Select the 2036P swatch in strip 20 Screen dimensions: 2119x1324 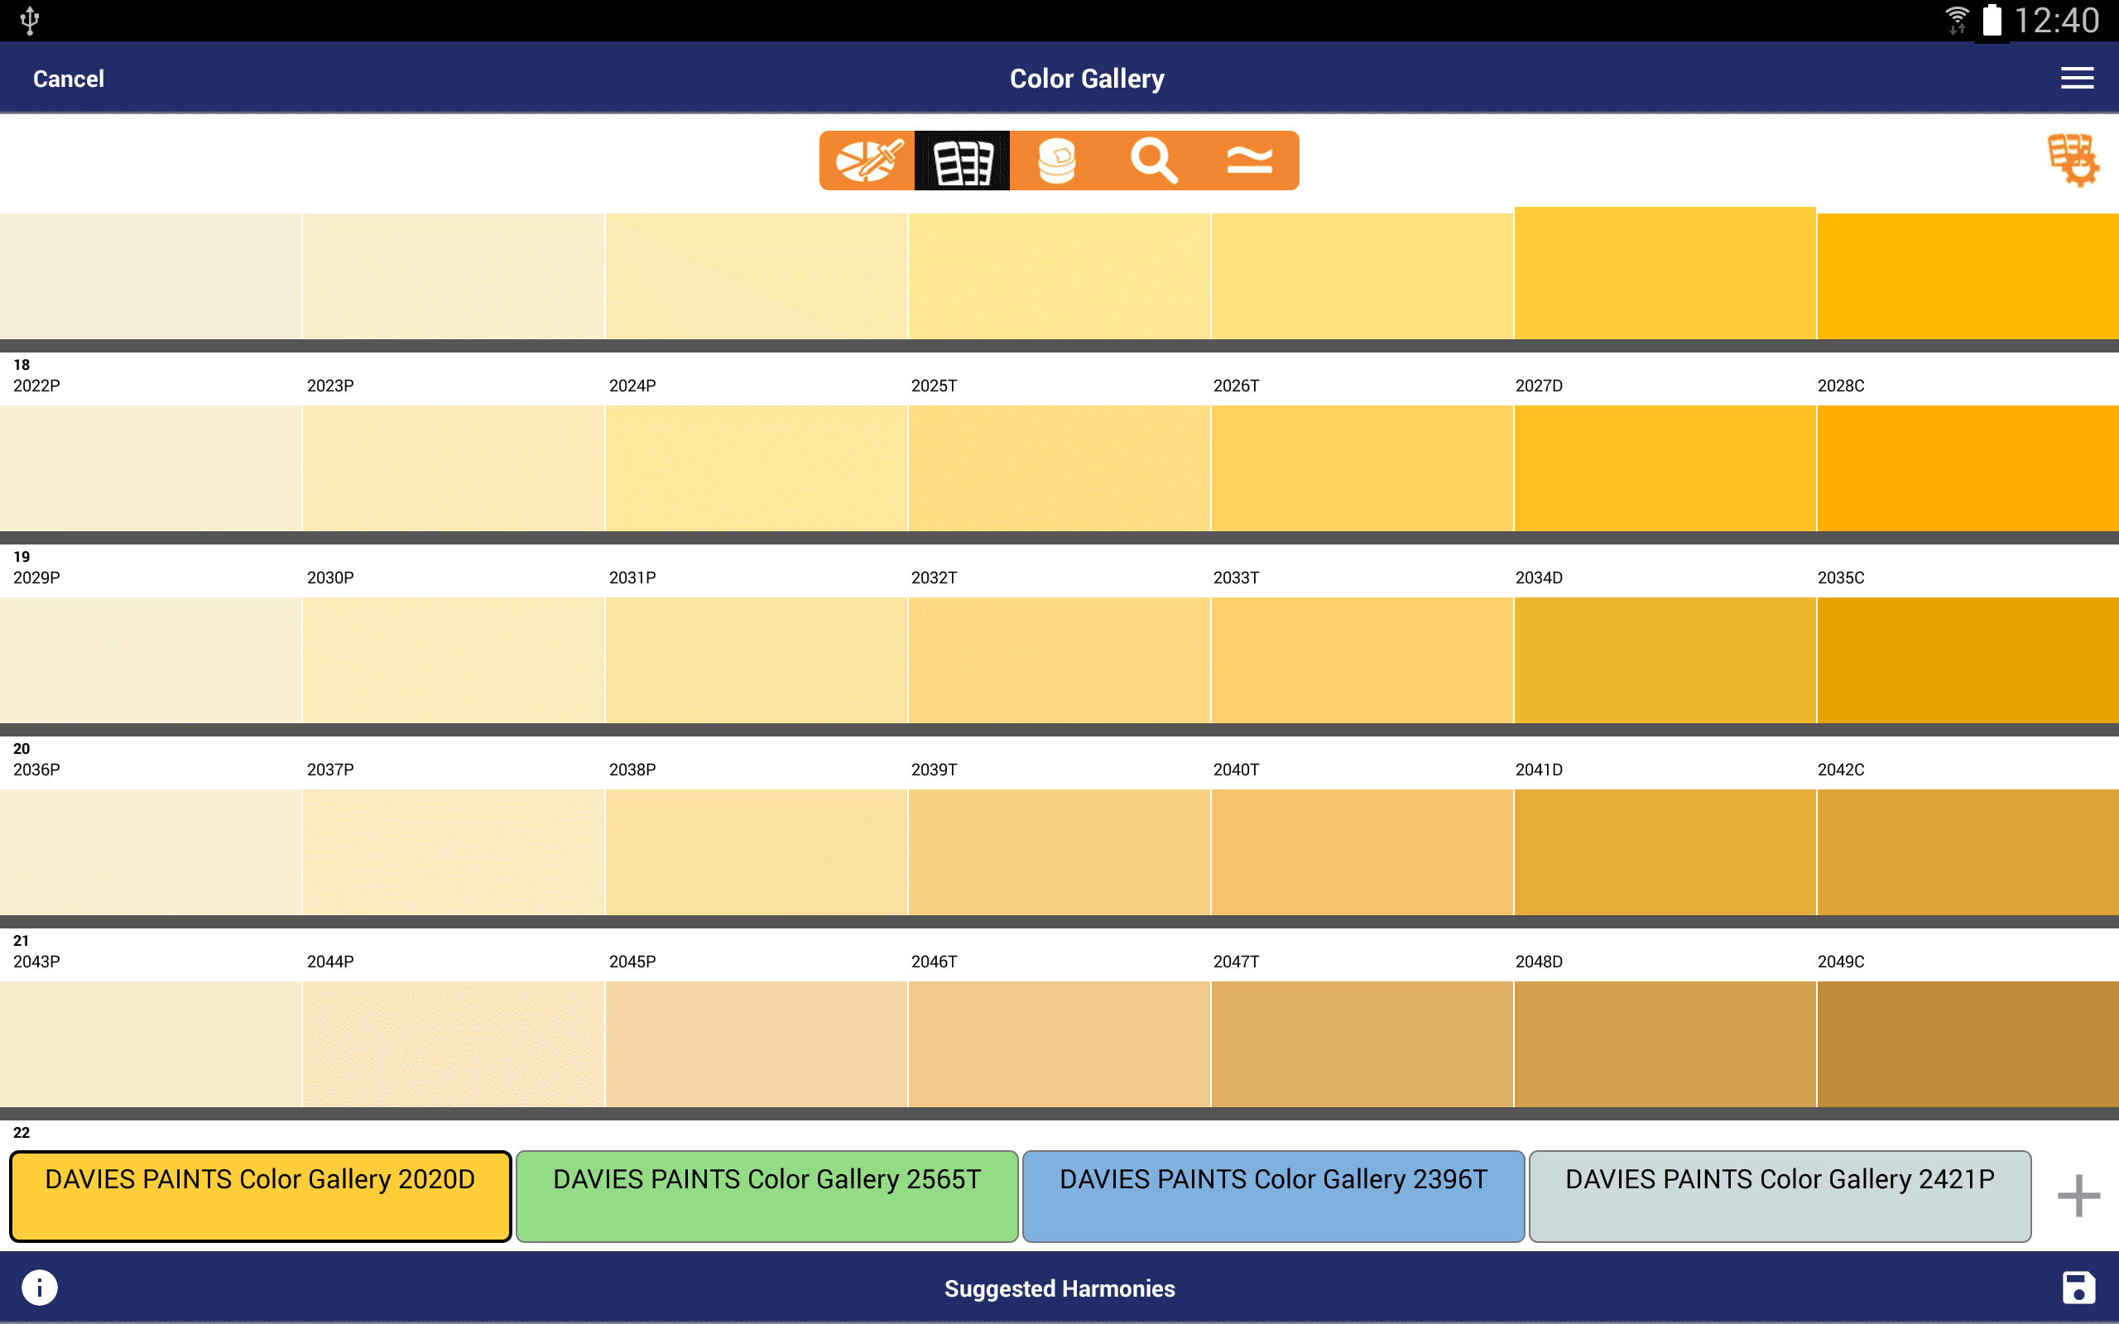click(x=151, y=852)
